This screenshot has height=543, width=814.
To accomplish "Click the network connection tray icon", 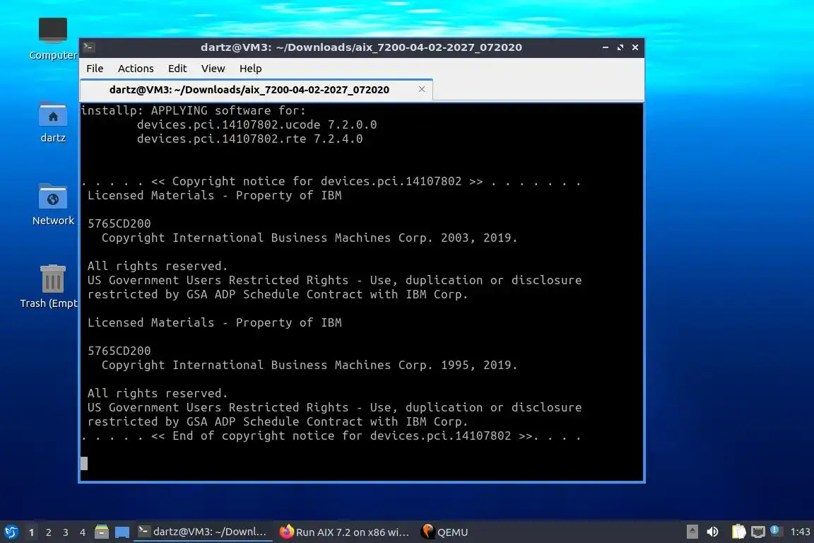I will pos(758,532).
